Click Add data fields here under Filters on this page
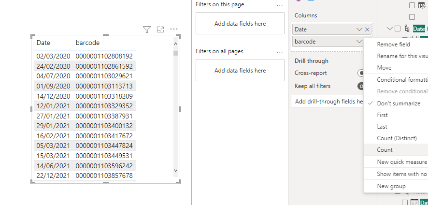This screenshot has width=428, height=205. (x=240, y=24)
